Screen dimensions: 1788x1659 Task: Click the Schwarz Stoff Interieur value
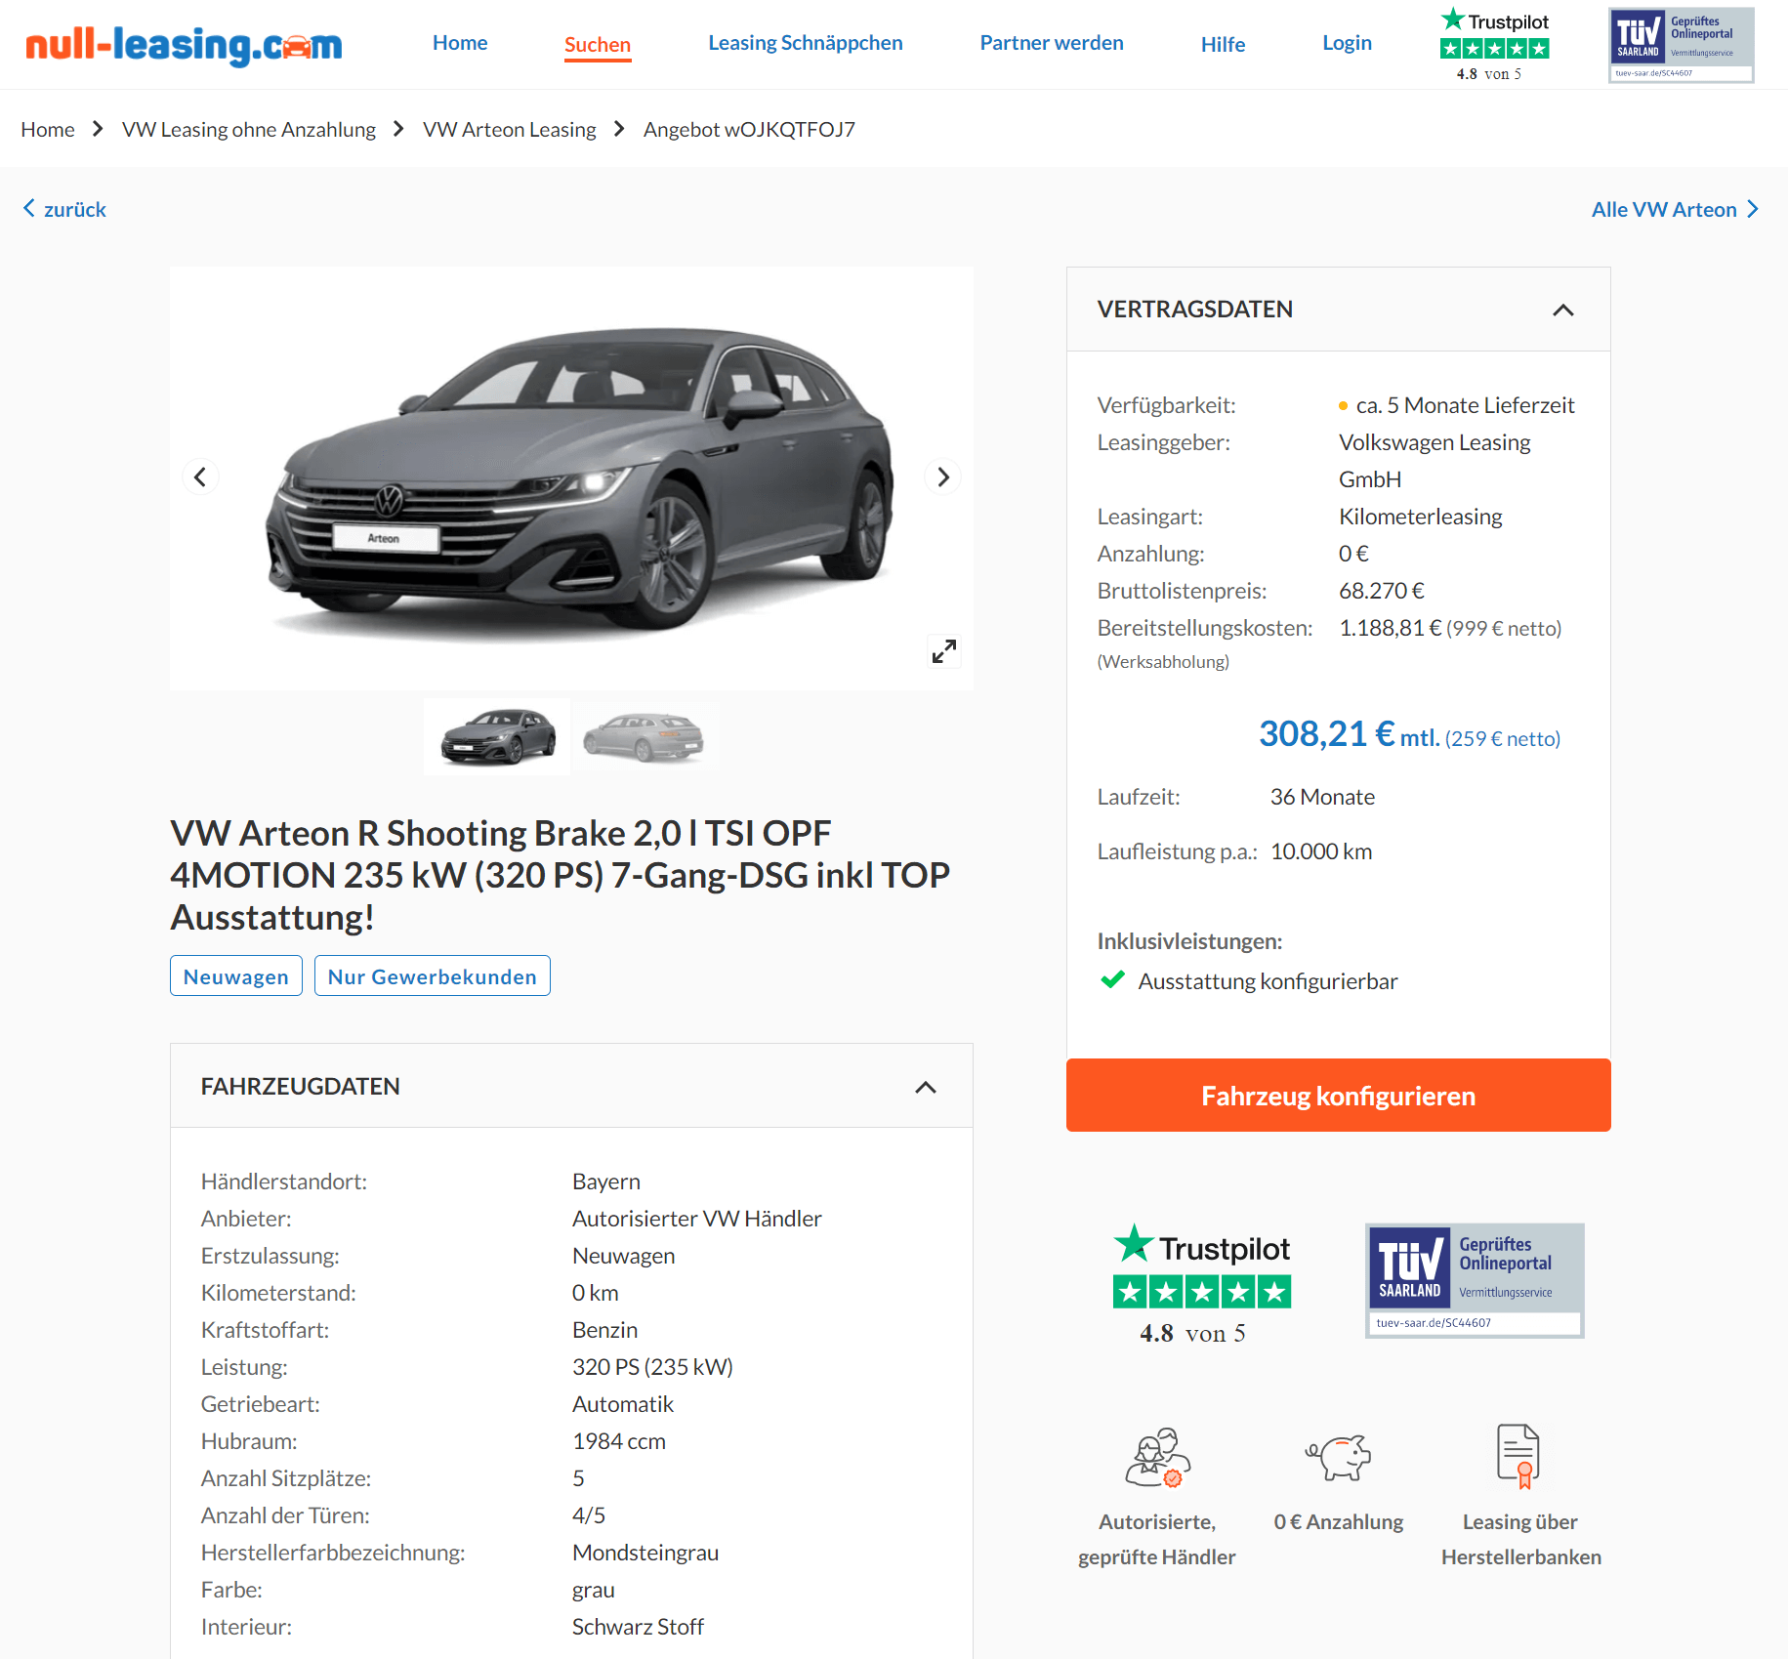point(637,1627)
